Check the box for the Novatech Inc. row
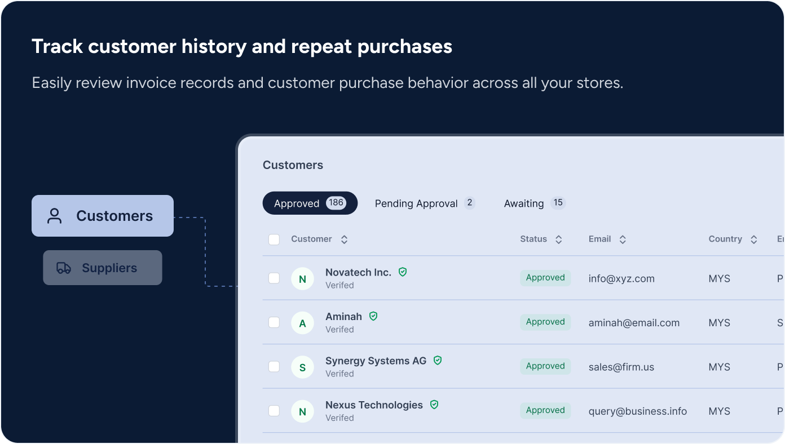 [x=274, y=278]
